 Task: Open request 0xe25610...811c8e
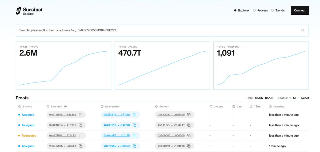tap(63, 135)
